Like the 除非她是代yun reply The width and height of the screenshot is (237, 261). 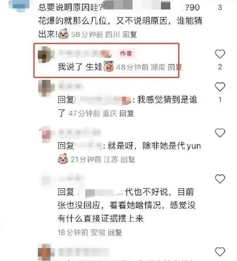(220, 133)
